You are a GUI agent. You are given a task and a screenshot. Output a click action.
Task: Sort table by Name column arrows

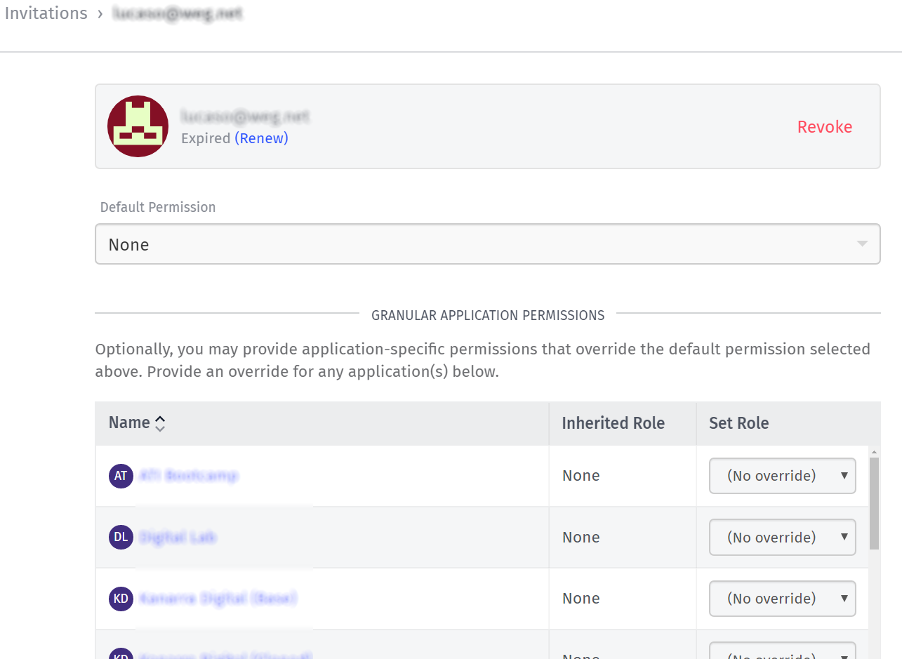pos(160,423)
